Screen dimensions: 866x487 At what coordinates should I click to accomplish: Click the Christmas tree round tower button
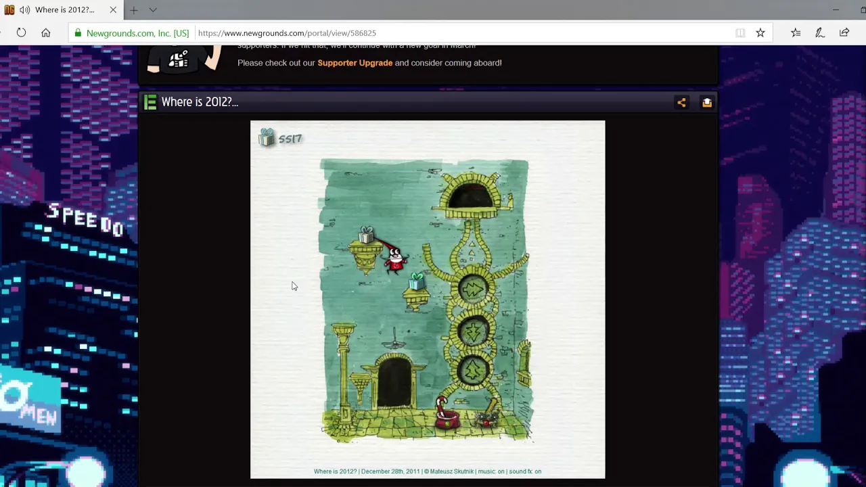[x=474, y=371]
